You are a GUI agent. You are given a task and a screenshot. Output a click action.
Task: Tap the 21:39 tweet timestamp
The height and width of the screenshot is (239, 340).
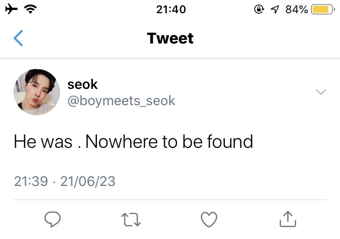coord(31,181)
